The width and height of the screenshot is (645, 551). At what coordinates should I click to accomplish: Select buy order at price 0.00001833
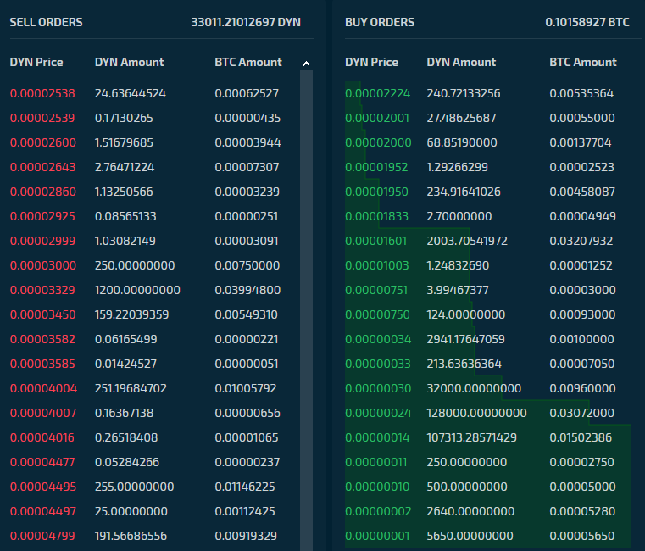coord(488,216)
